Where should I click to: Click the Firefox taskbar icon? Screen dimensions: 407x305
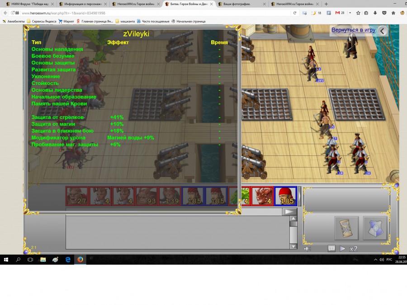[80, 260]
